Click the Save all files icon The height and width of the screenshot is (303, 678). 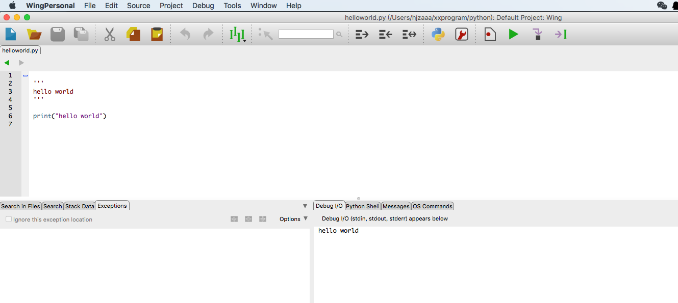[81, 34]
